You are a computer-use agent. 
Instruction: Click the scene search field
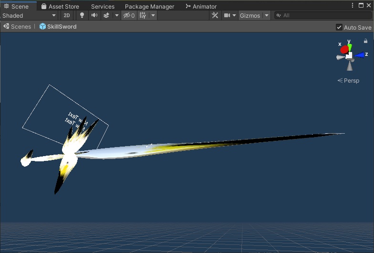click(x=322, y=15)
